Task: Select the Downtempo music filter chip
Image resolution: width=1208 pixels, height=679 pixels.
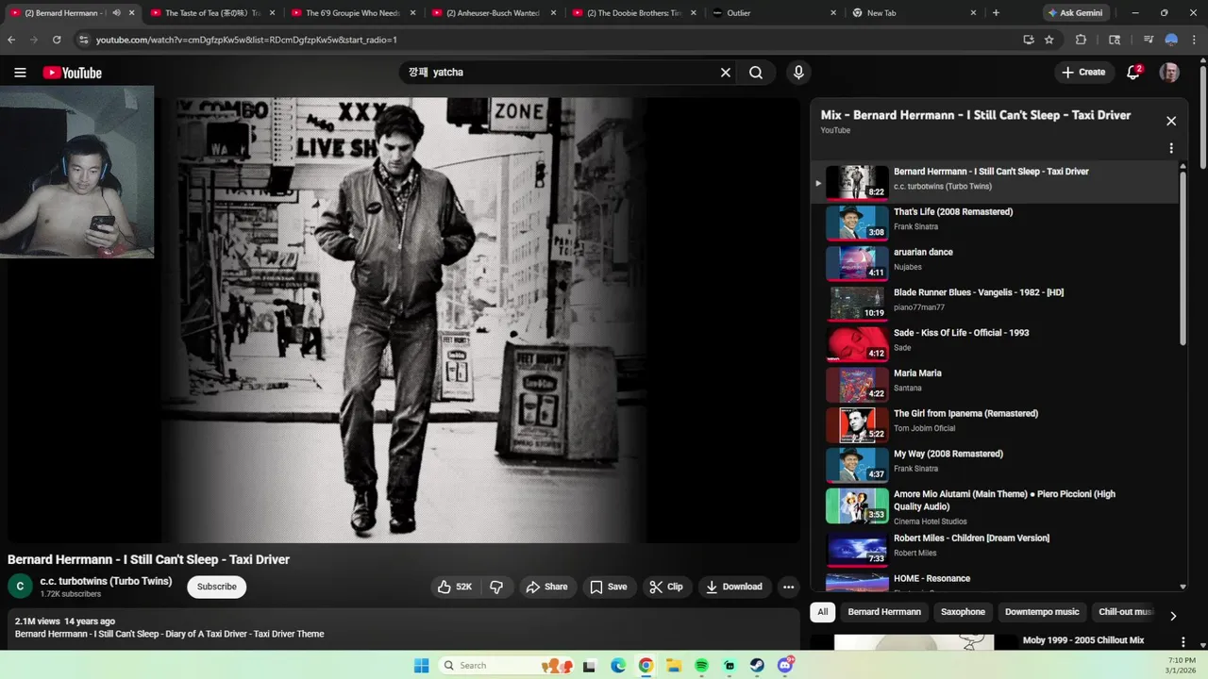Action: [x=1042, y=612]
